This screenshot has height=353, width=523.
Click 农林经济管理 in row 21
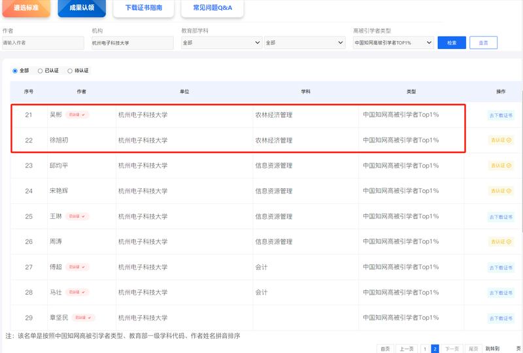click(x=274, y=115)
